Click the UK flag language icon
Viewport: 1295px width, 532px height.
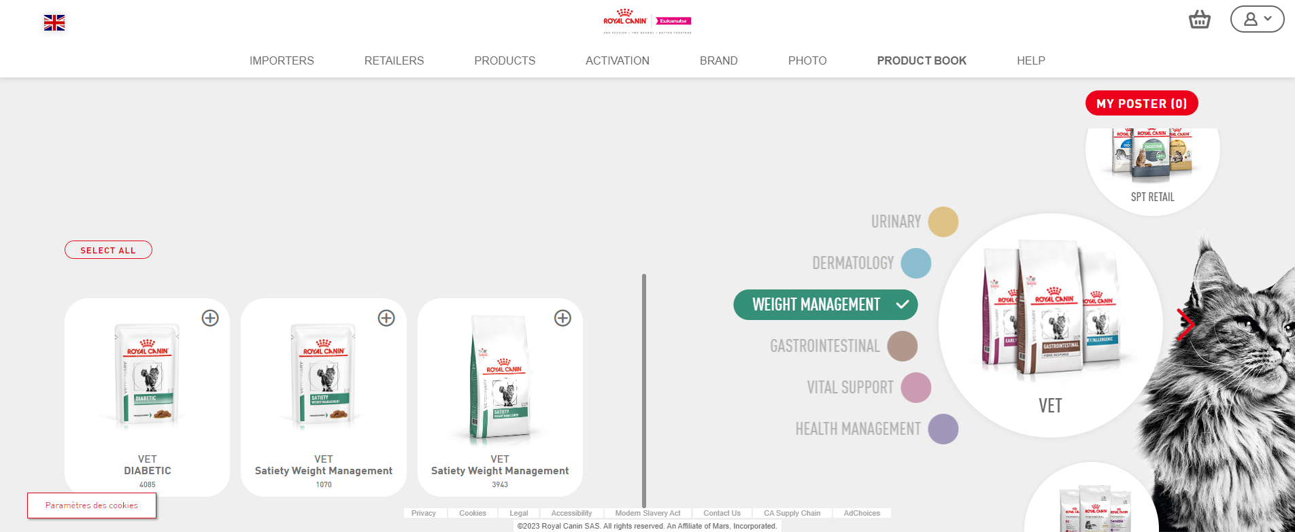[54, 23]
